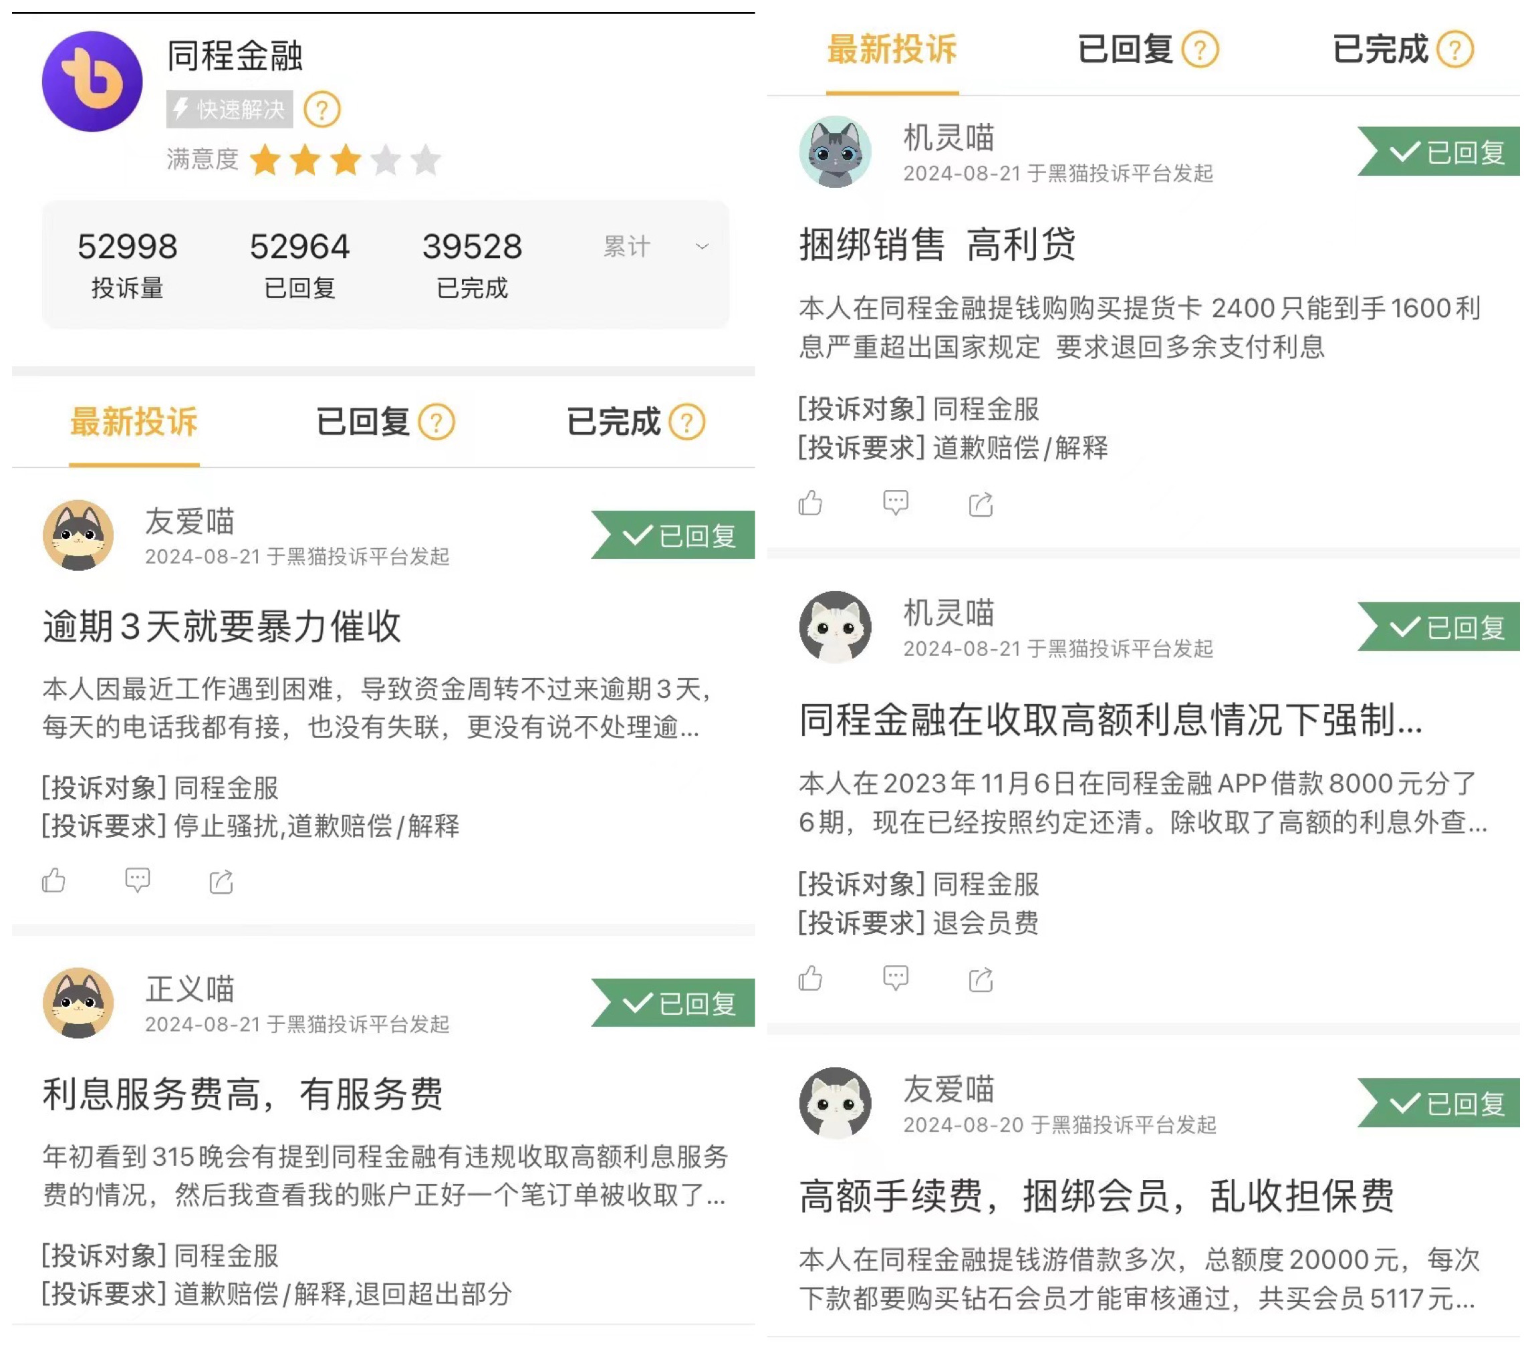Screen dimensions: 1532x1357
Task: Like the 逾期3天就要暴力催收 complaint
Action: pos(54,880)
